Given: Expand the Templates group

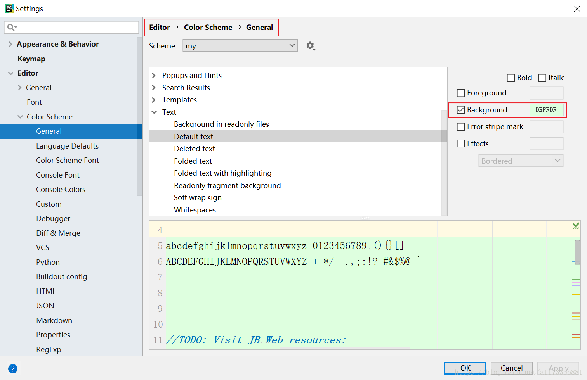Looking at the screenshot, I should point(154,100).
